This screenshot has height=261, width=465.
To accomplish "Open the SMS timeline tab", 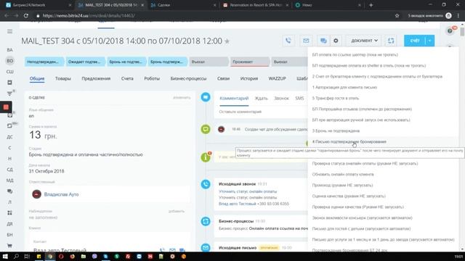I will click(x=299, y=99).
